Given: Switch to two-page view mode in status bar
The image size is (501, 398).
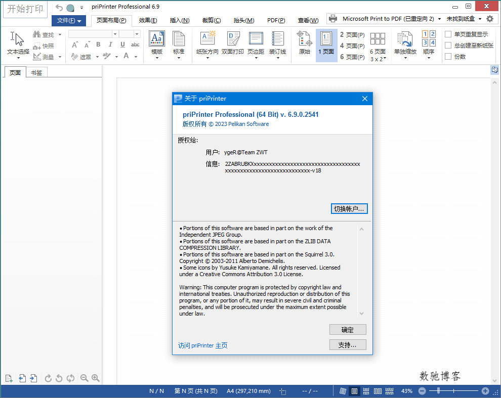Looking at the screenshot, I should [x=378, y=391].
